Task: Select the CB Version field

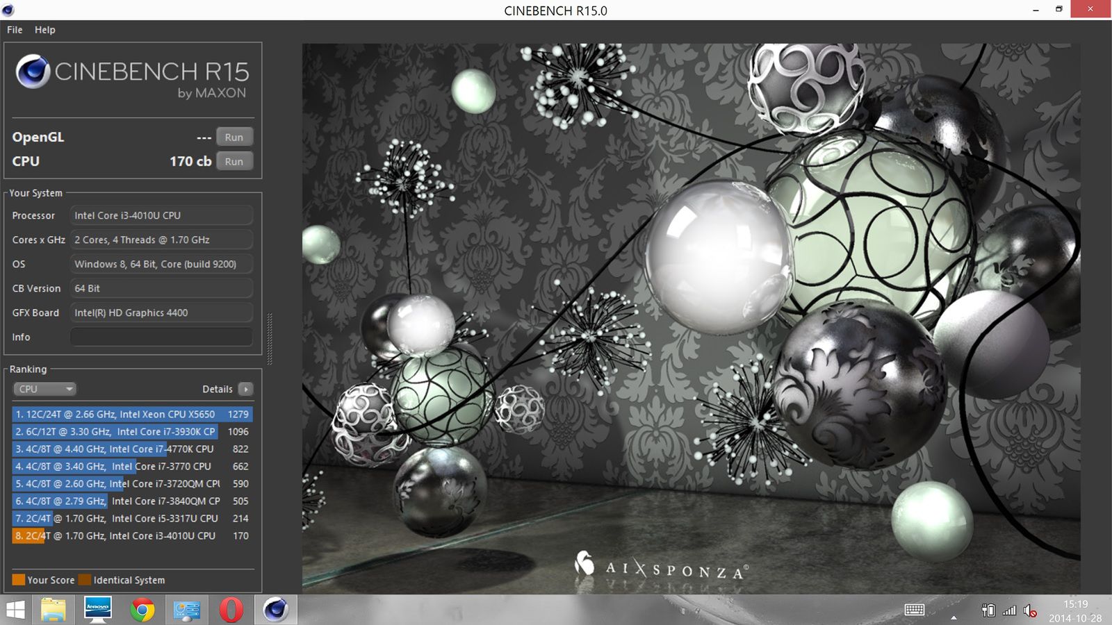Action: [x=161, y=288]
